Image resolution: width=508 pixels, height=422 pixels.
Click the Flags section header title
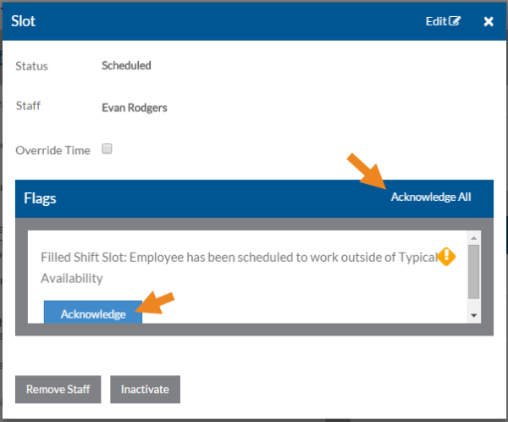coord(40,198)
